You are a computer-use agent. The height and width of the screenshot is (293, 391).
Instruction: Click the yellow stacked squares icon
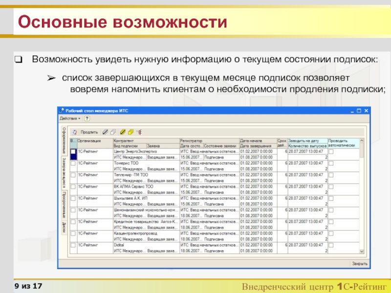[130, 132]
